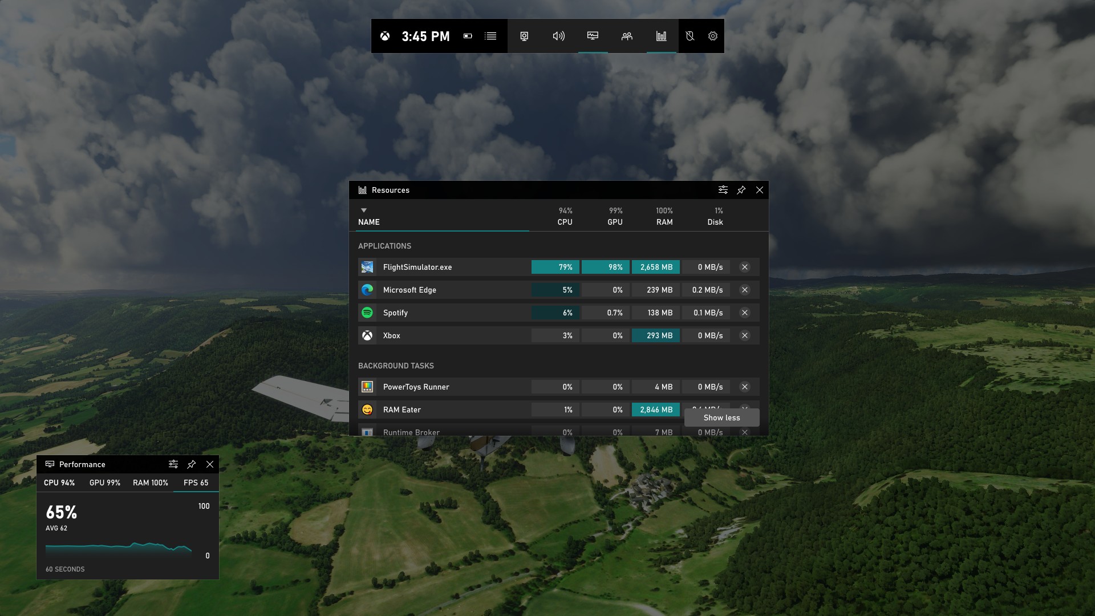Image resolution: width=1095 pixels, height=616 pixels.
Task: Click the Resources panel pin/always-on-top toggle
Action: pyautogui.click(x=741, y=189)
